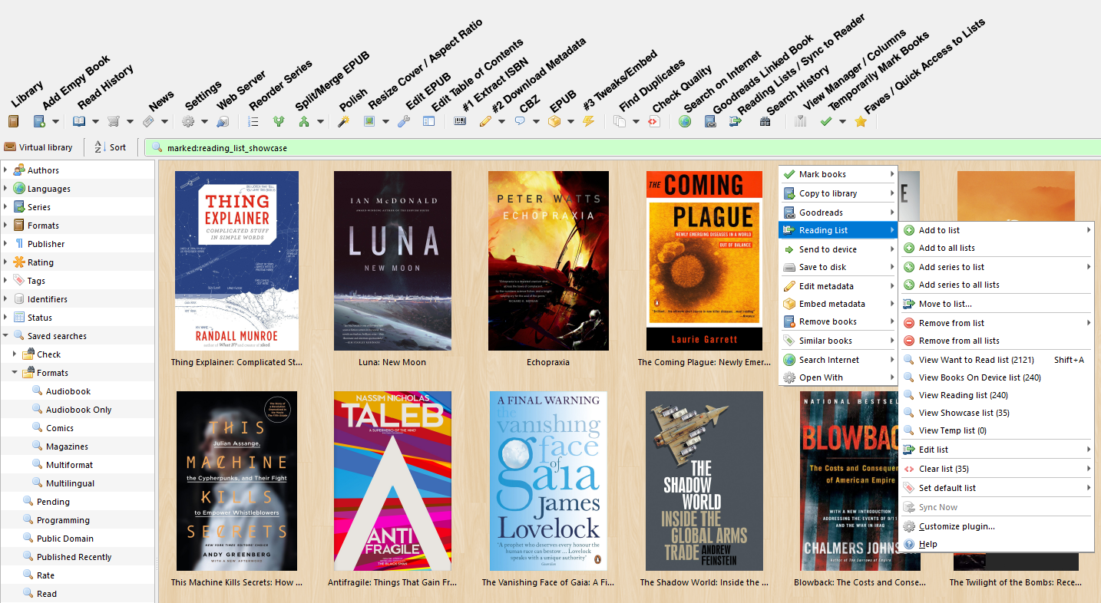This screenshot has height=603, width=1101.
Task: Click the Edit Table of Contents icon
Action: click(x=429, y=121)
